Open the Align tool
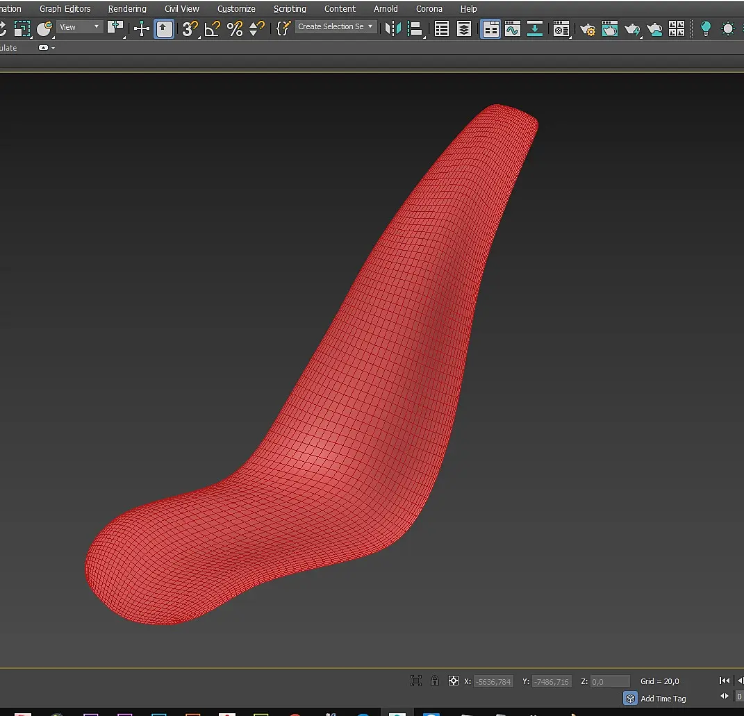Viewport: 744px width, 716px height. tap(415, 28)
